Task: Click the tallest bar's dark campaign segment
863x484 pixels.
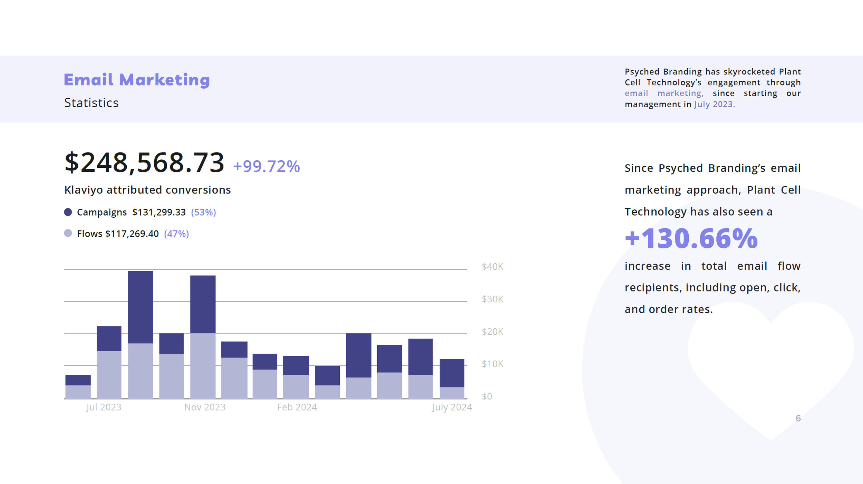Action: [x=140, y=307]
